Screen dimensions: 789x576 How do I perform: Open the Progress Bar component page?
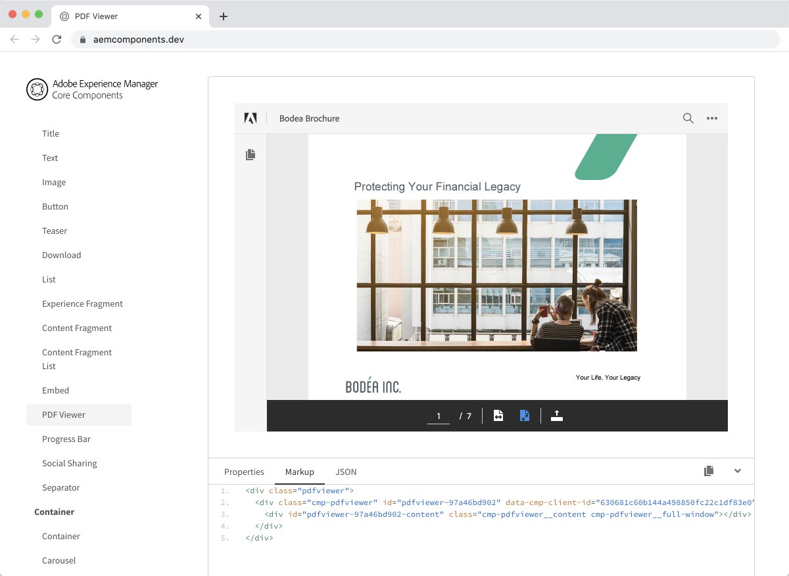(66, 439)
